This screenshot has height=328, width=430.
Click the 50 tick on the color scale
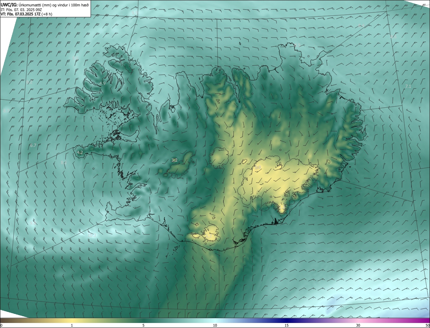pos(427,325)
